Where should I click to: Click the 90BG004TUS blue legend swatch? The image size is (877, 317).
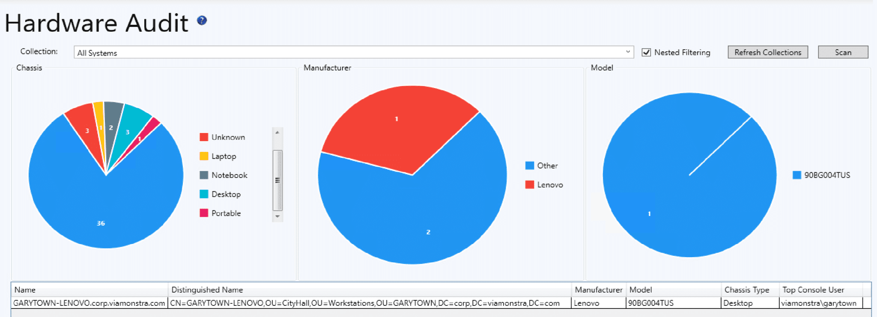pyautogui.click(x=797, y=175)
